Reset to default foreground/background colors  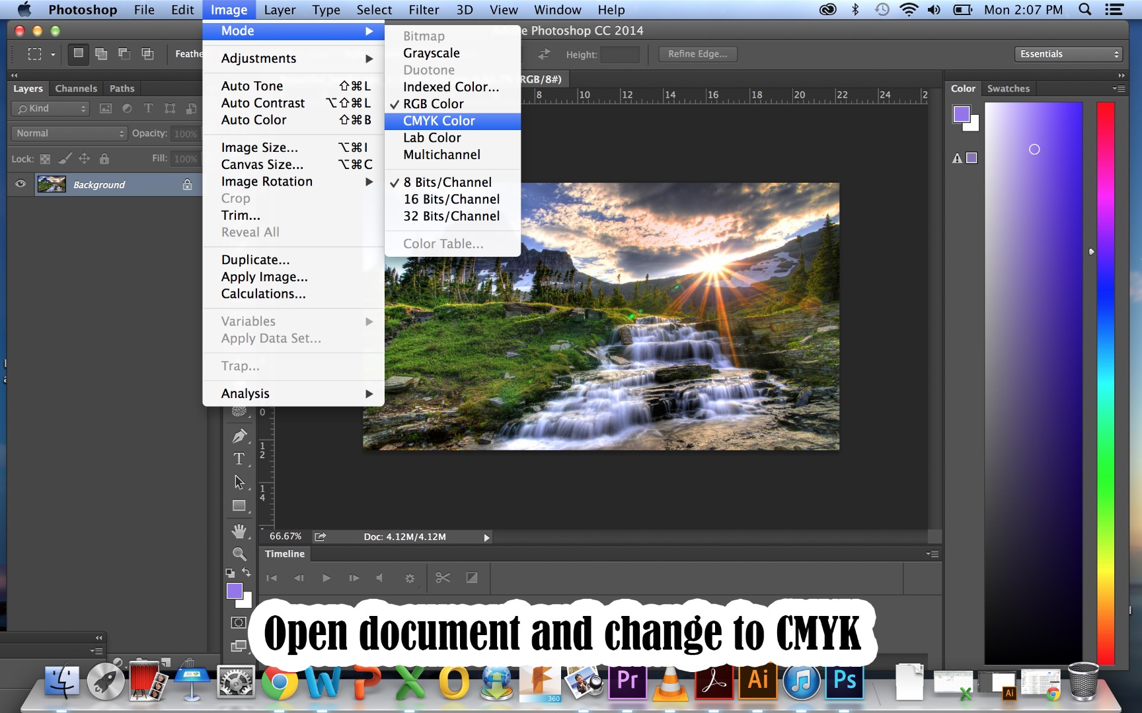(229, 573)
